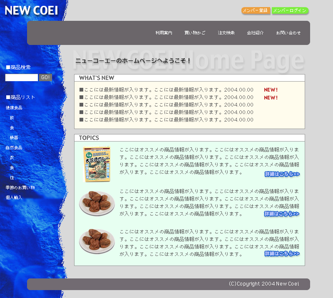
Task: Open the 個人輸入 sidebar link
Action: click(x=14, y=198)
